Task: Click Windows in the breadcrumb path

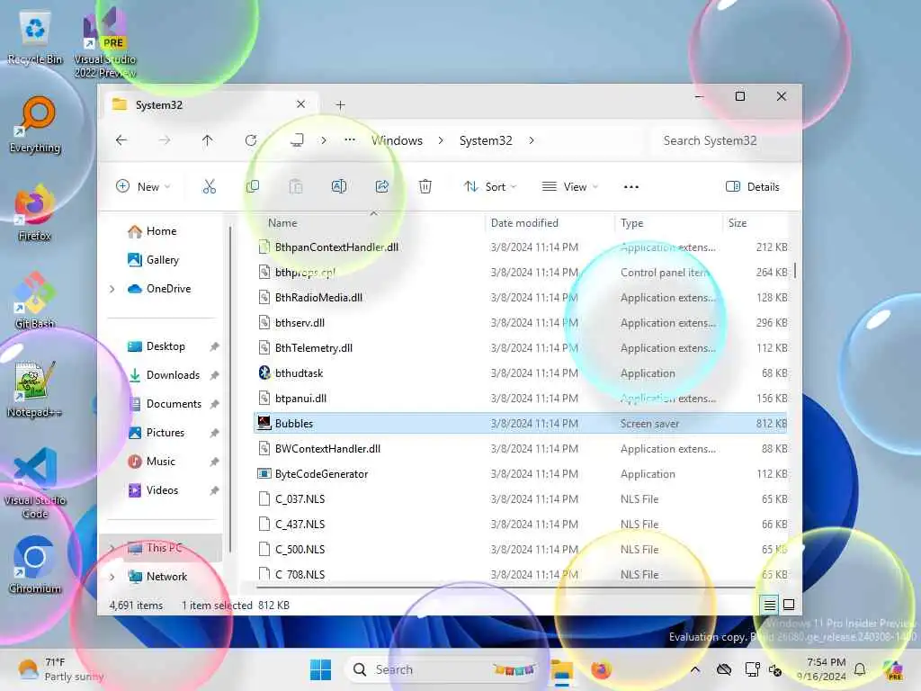Action: click(x=397, y=140)
